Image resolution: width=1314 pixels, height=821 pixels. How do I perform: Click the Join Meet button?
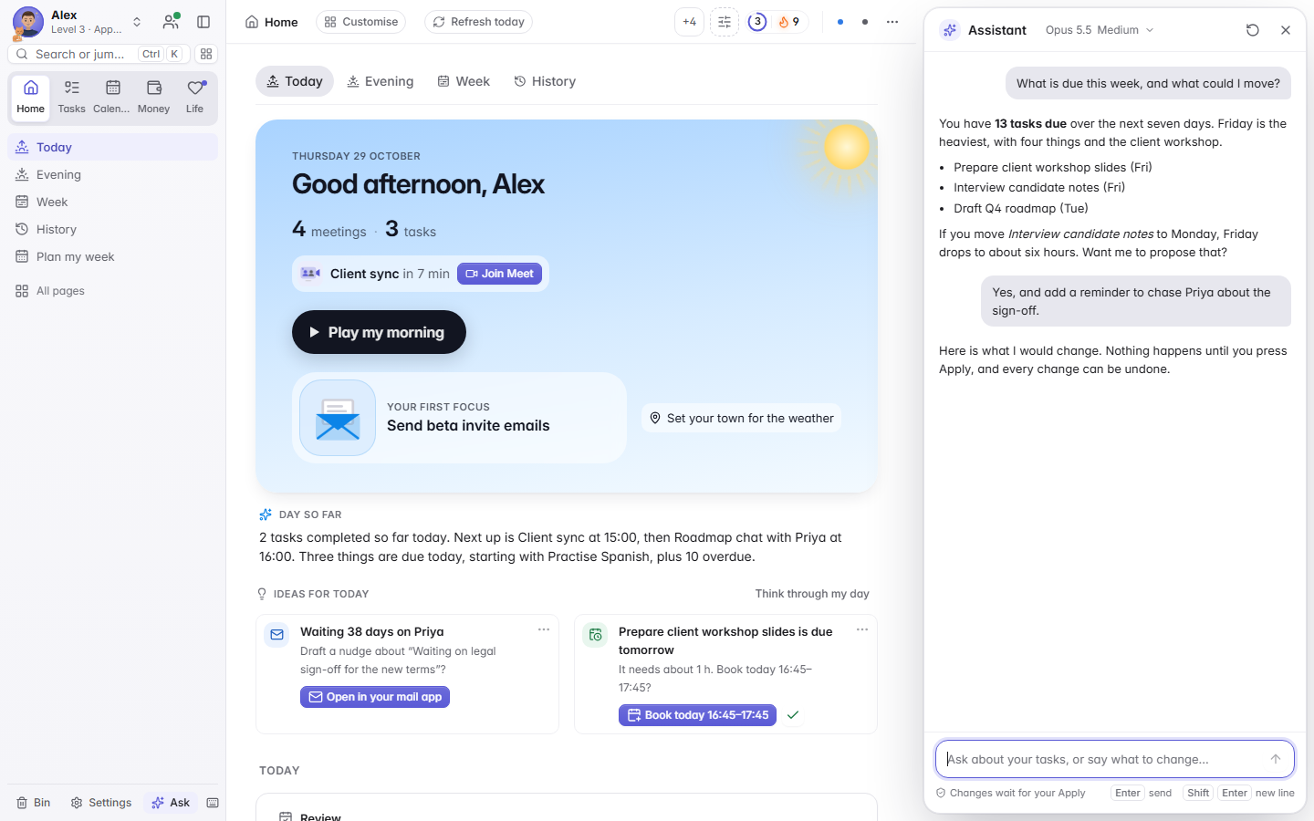[x=499, y=274]
